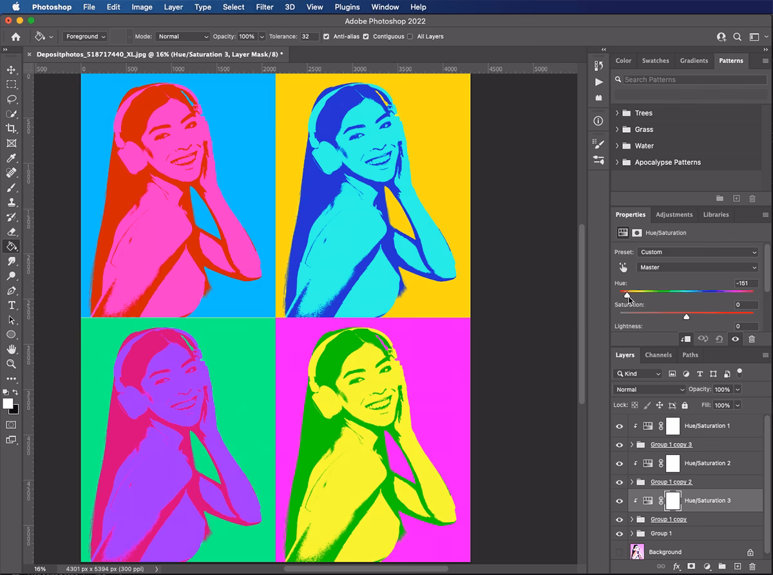Open the Preset dropdown showing Custom
The width and height of the screenshot is (773, 575).
click(x=697, y=252)
